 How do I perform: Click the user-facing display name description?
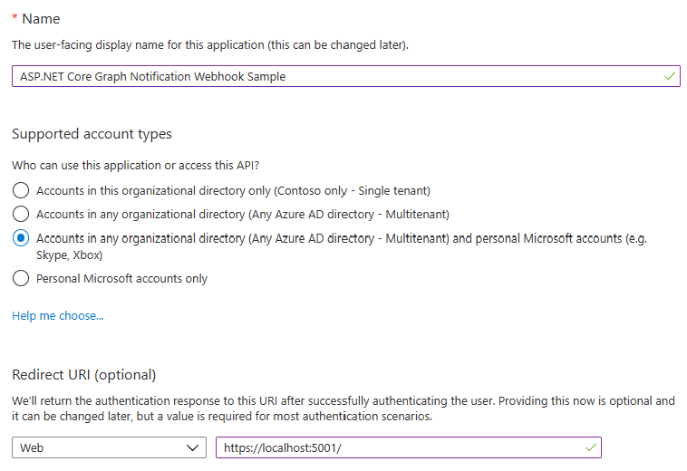point(210,45)
